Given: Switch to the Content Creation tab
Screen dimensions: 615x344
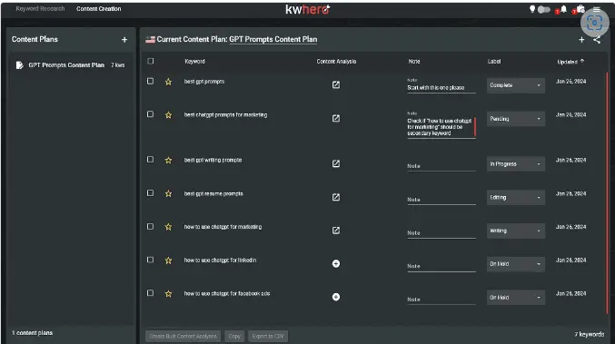Looking at the screenshot, I should coord(98,8).
